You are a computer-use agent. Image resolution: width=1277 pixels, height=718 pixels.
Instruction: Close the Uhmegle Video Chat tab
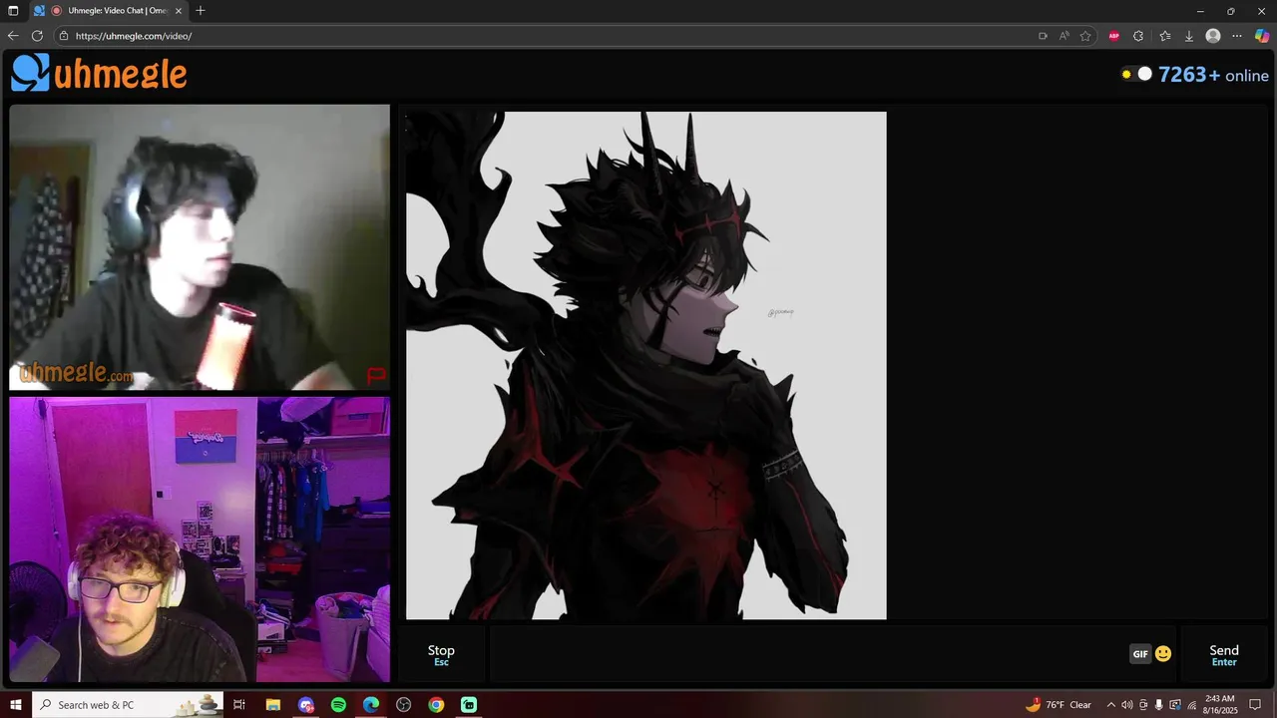179,10
